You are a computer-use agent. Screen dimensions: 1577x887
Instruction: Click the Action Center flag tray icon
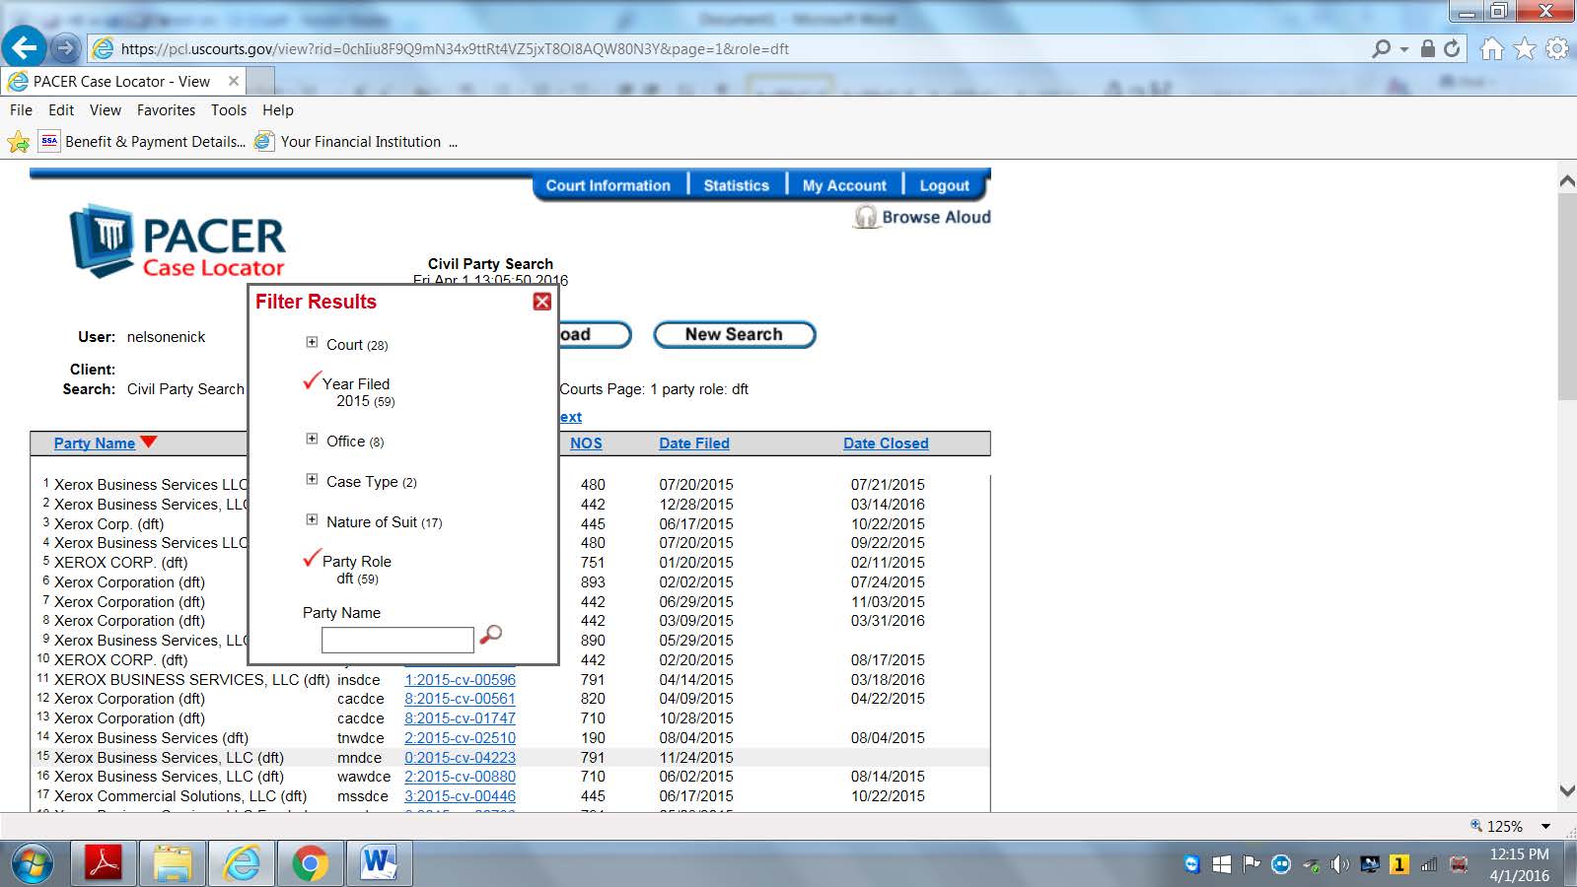1252,864
